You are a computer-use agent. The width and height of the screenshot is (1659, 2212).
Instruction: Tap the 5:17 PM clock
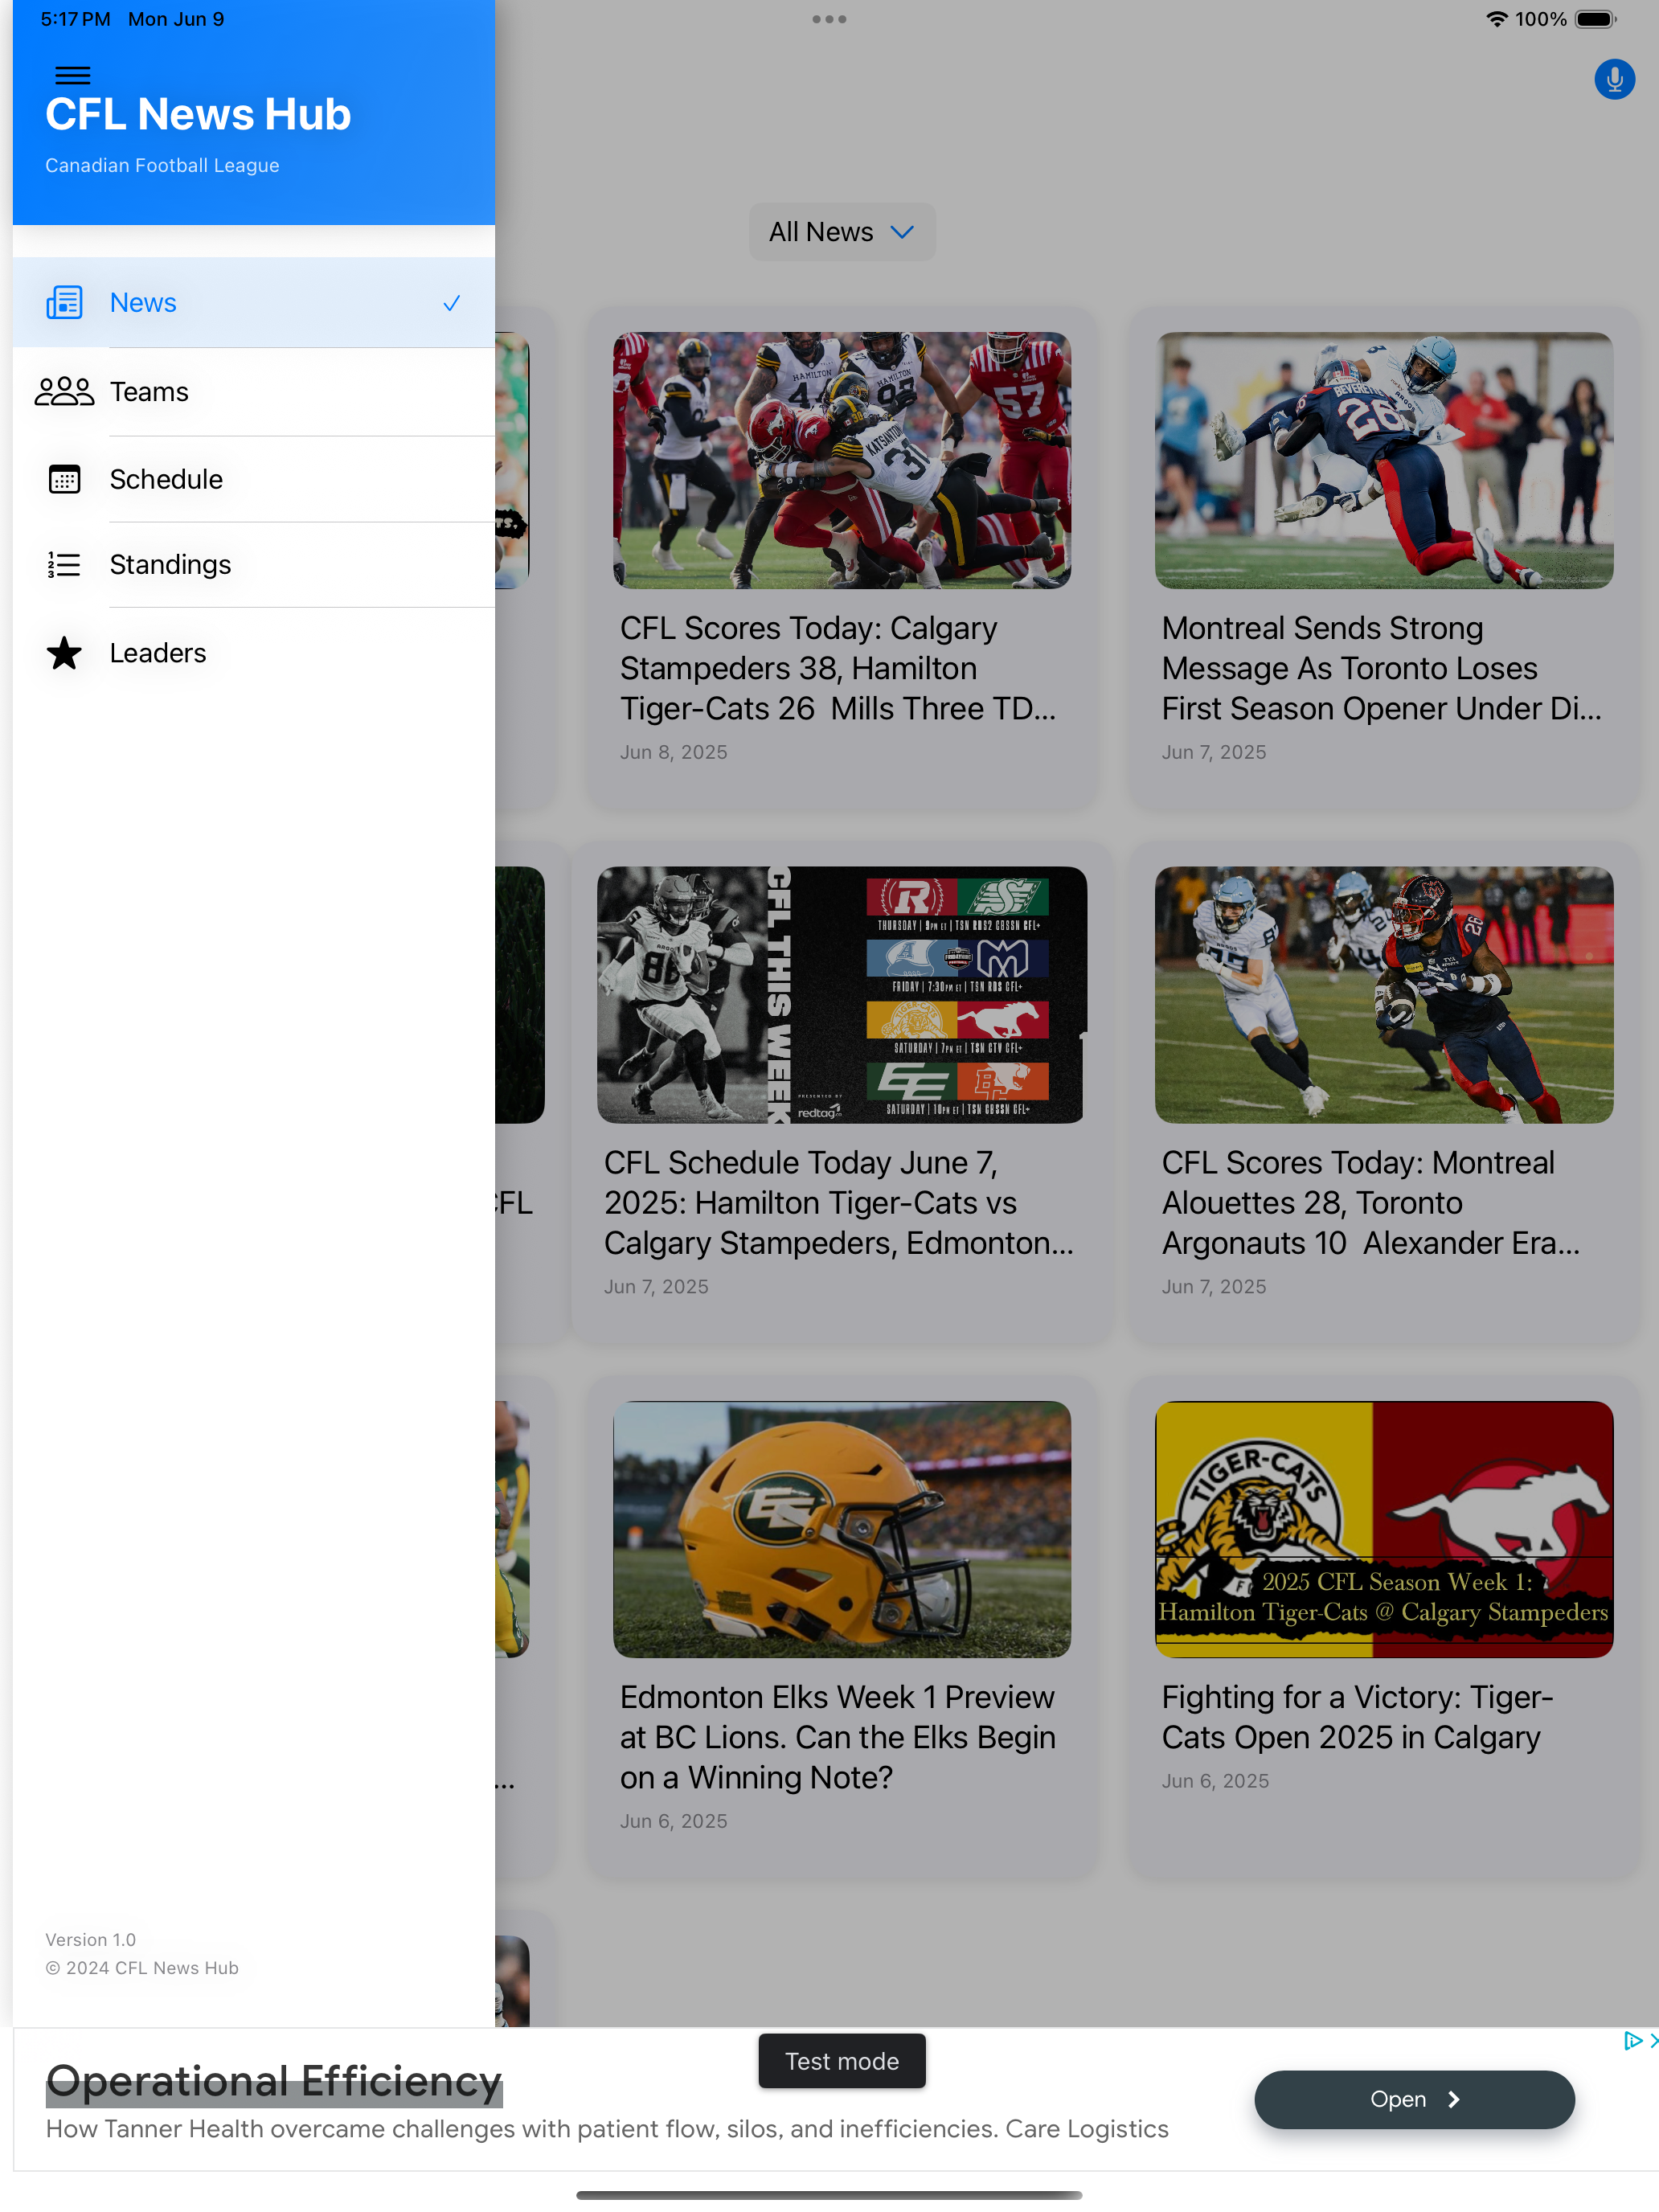[x=75, y=19]
